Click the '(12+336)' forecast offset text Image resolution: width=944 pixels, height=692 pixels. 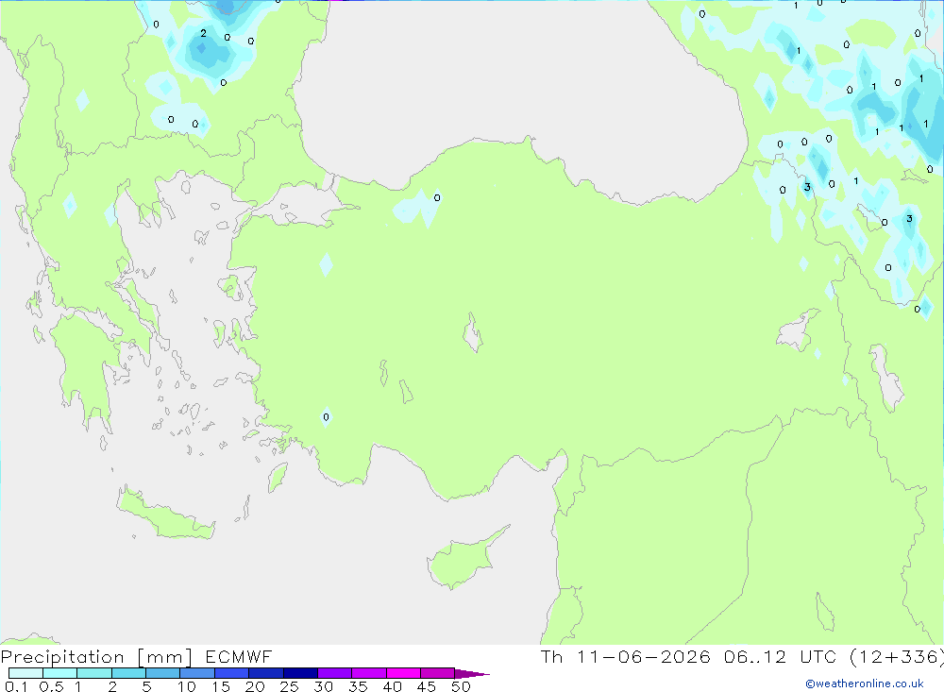(x=896, y=656)
